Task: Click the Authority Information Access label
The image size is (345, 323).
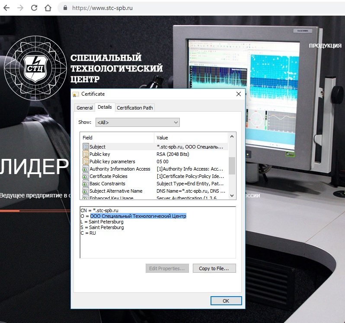Action: 120,169
